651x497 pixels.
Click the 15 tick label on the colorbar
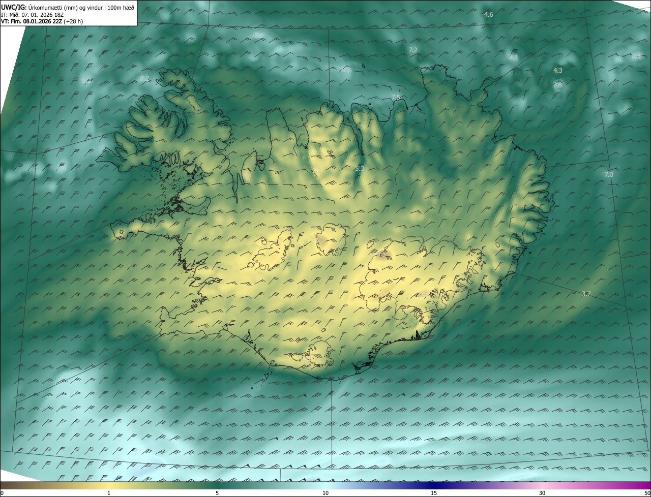click(x=434, y=493)
